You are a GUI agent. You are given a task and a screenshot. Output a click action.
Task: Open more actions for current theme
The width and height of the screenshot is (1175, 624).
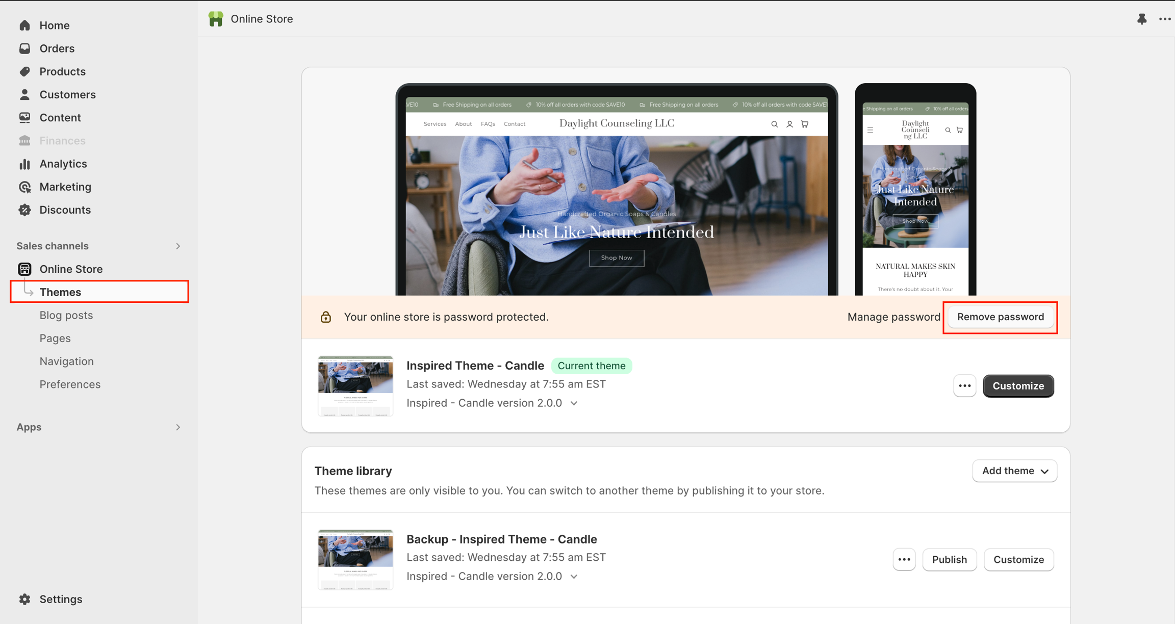click(x=964, y=386)
